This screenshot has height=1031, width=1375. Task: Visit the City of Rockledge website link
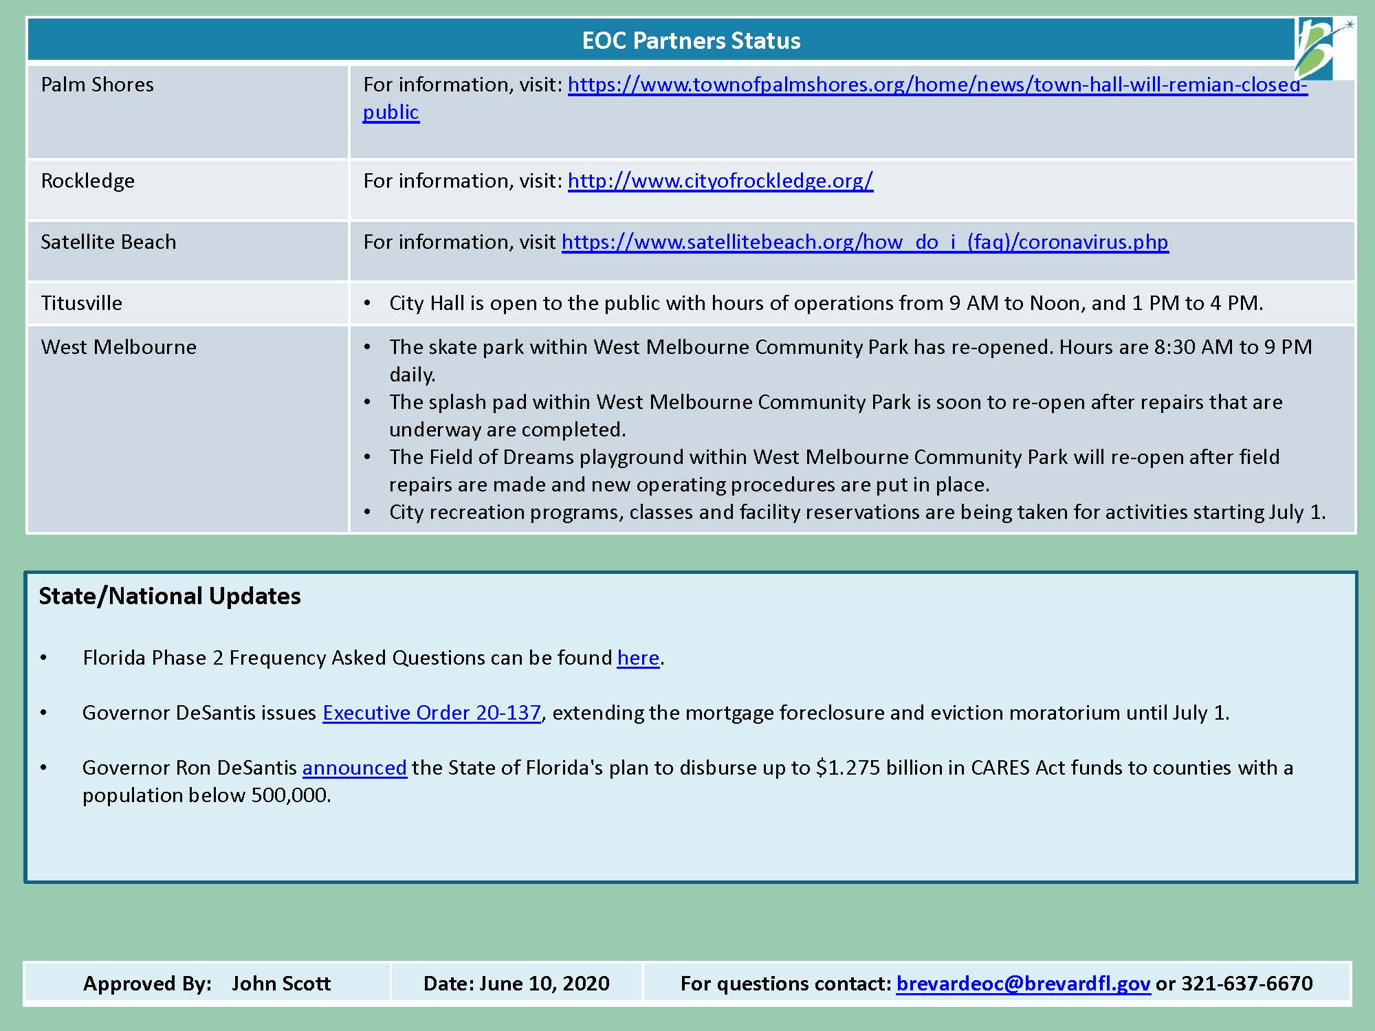(x=719, y=181)
